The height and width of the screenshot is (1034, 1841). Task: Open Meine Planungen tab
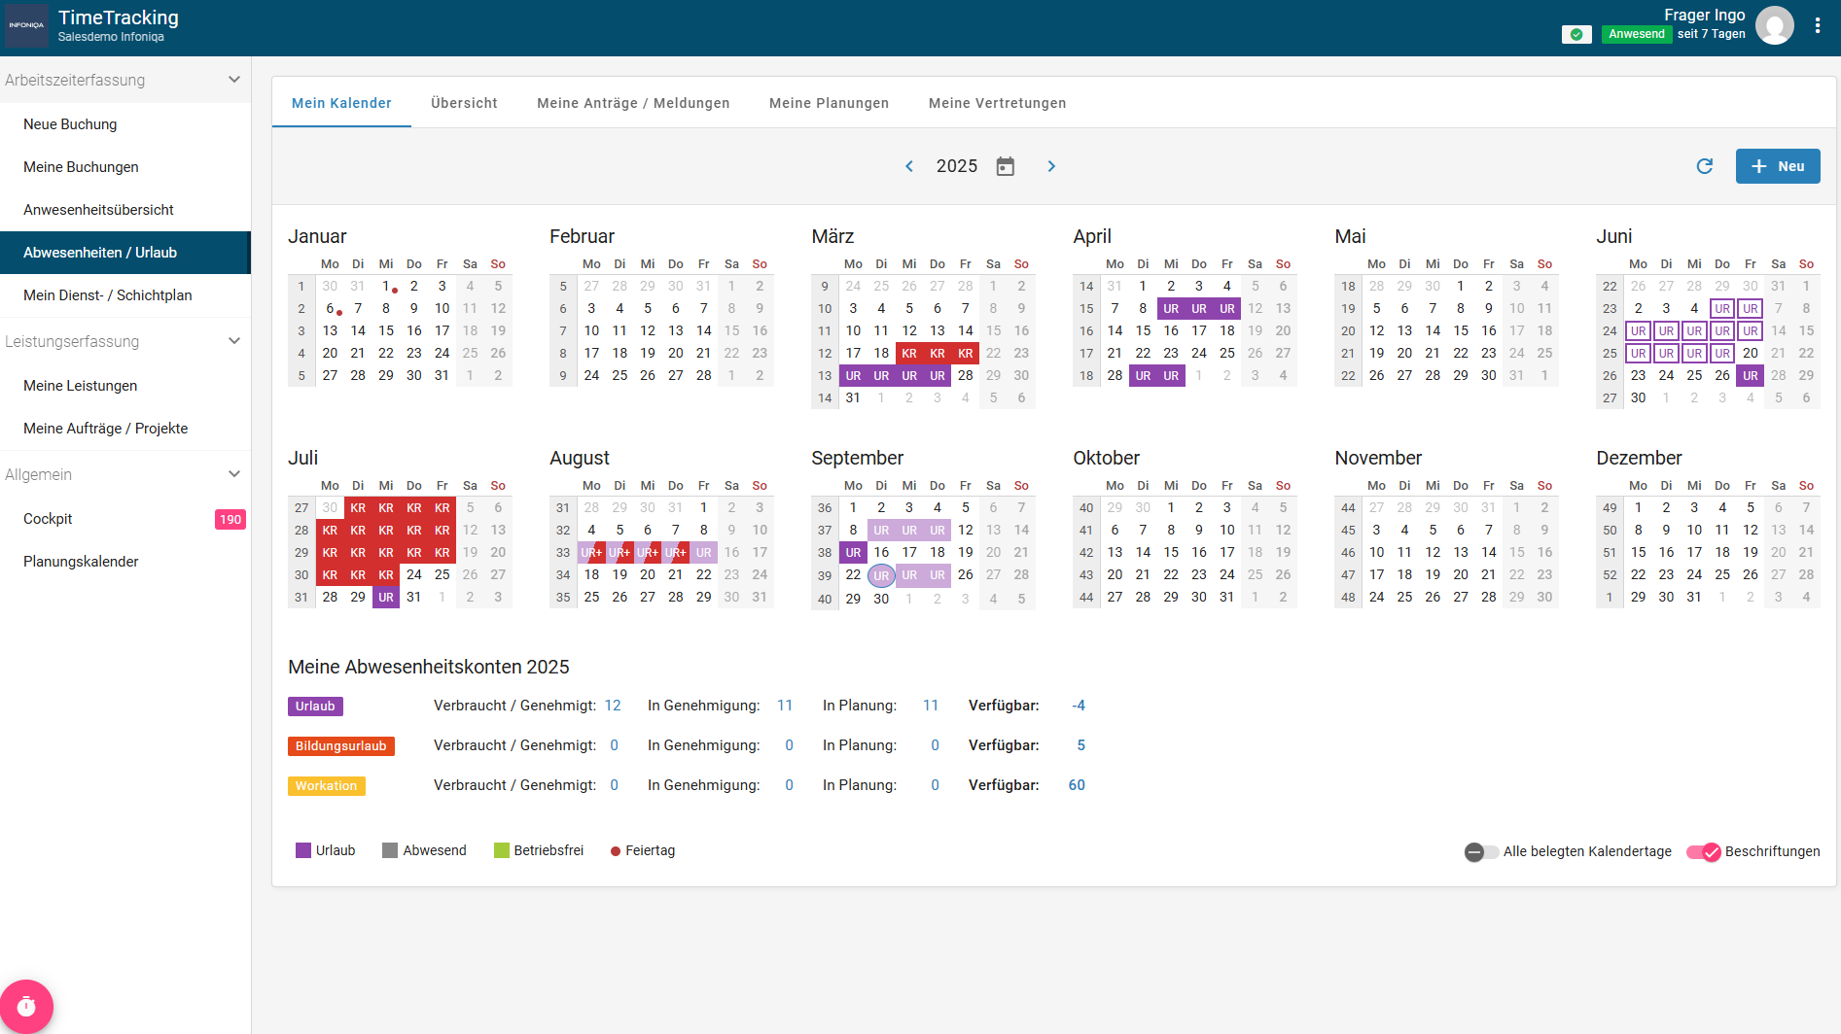click(829, 103)
